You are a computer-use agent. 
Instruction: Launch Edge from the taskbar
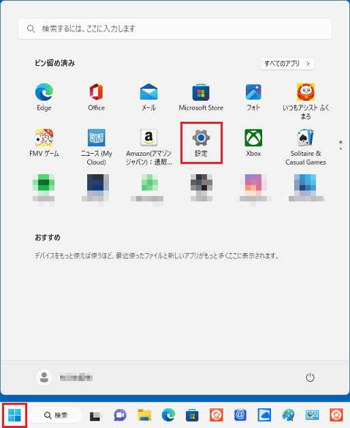(x=168, y=415)
